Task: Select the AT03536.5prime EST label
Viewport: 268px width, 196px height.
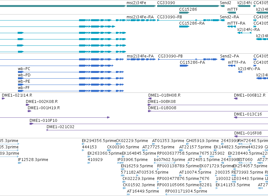Action: pos(152,172)
